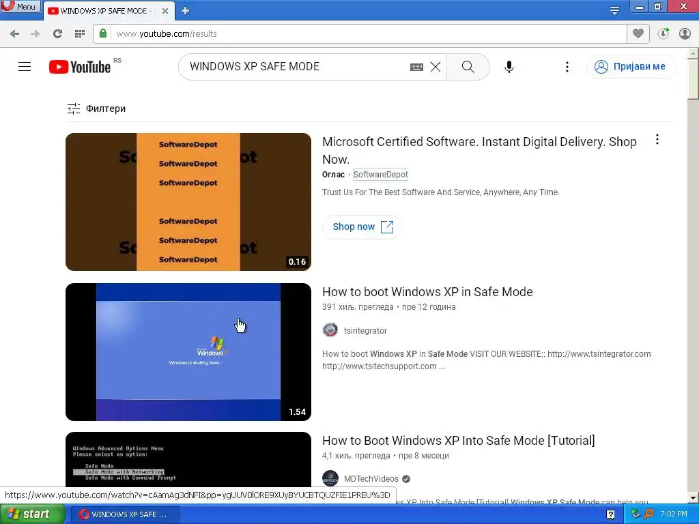
Task: Click the network tray icon
Action: tap(636, 514)
